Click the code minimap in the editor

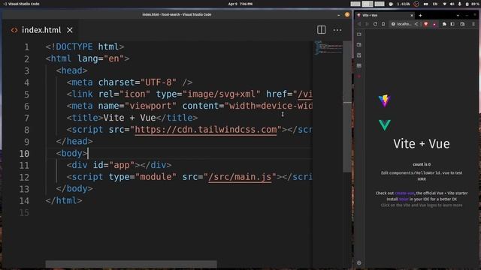tap(328, 48)
